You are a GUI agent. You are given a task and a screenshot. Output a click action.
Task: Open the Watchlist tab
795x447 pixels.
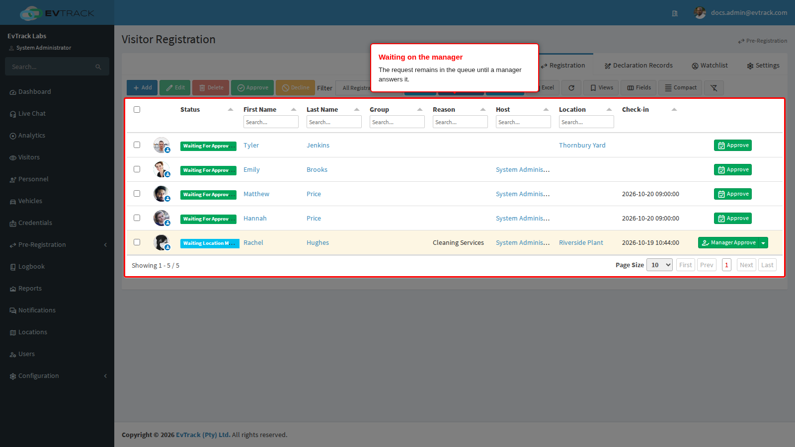(x=710, y=66)
